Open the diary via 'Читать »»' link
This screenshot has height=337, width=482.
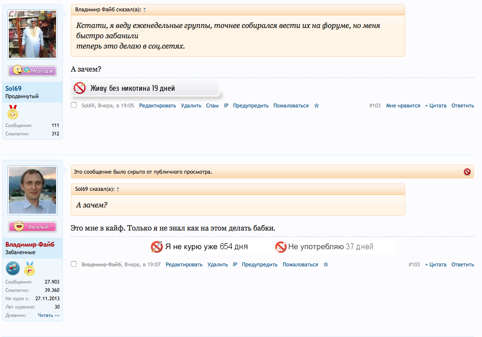click(x=48, y=315)
